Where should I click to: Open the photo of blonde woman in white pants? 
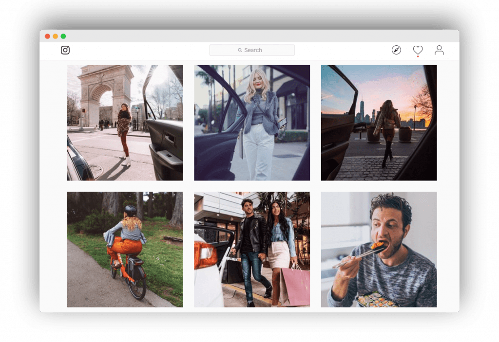click(x=252, y=123)
